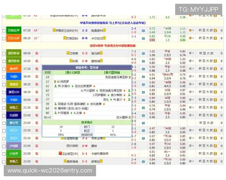
Task: Open the blue dropdown icon on 摩尔甲 23:00 row
Action: (143, 123)
